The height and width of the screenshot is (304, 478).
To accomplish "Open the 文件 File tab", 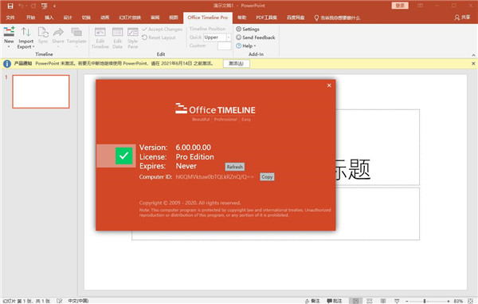I will click(x=10, y=18).
